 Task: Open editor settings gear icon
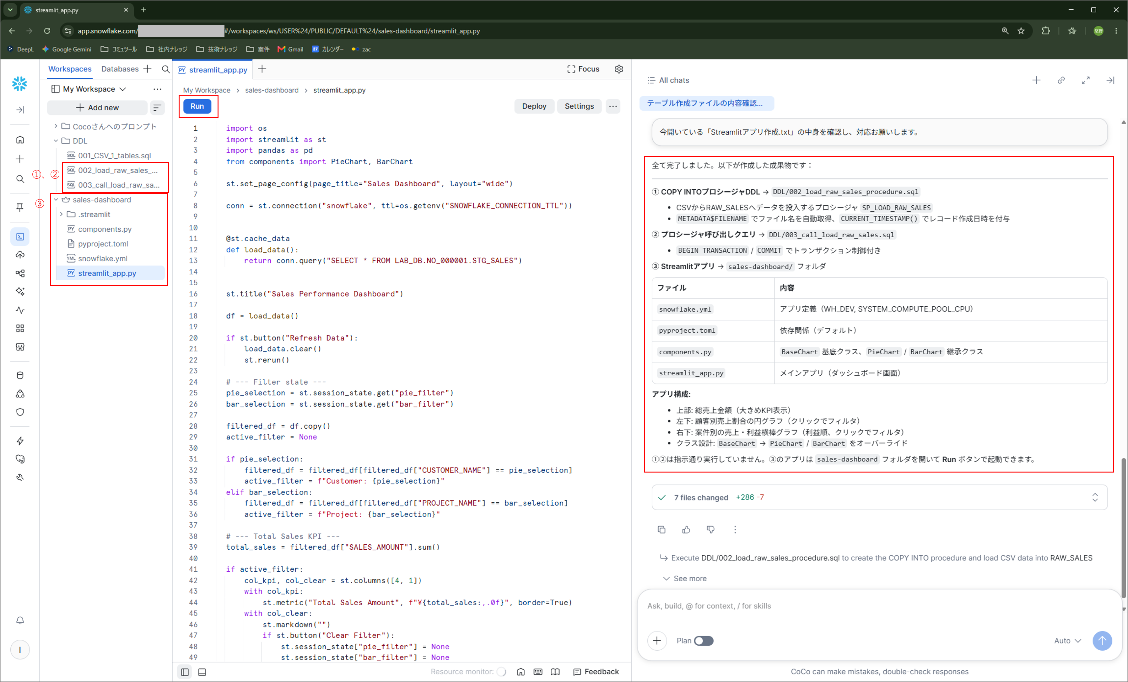tap(619, 69)
